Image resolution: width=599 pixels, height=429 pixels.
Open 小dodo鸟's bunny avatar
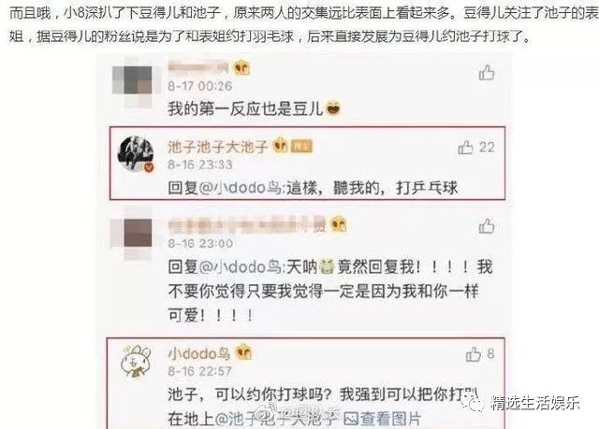[x=136, y=362]
